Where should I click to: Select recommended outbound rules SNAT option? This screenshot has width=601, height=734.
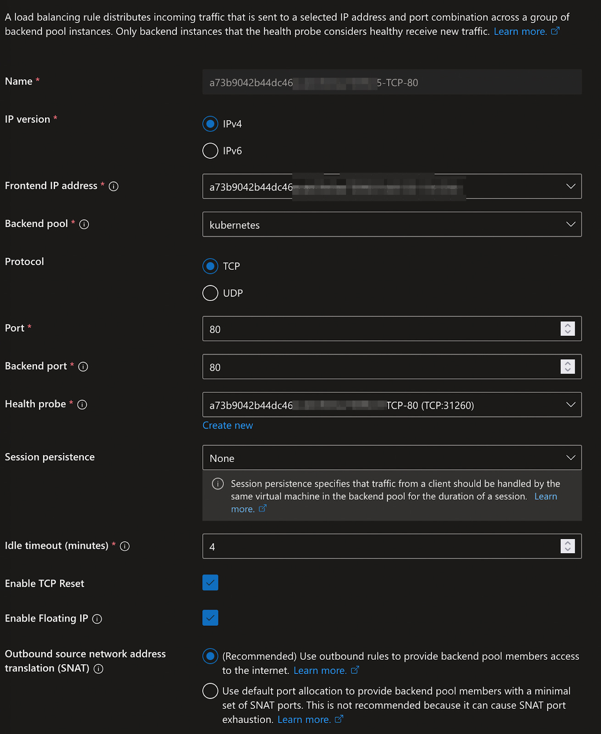pyautogui.click(x=210, y=656)
